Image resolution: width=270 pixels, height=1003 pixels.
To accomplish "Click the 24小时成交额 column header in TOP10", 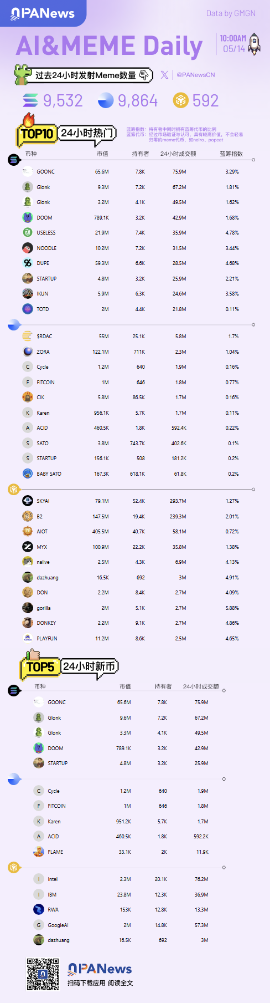I will coord(178,154).
